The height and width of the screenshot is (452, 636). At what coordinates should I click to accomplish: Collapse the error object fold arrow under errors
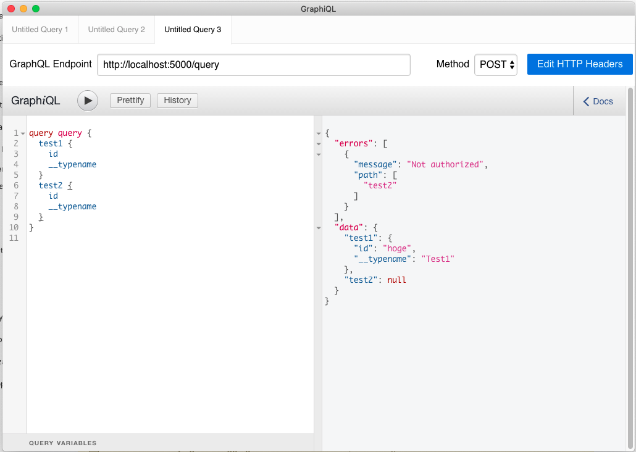(x=319, y=154)
